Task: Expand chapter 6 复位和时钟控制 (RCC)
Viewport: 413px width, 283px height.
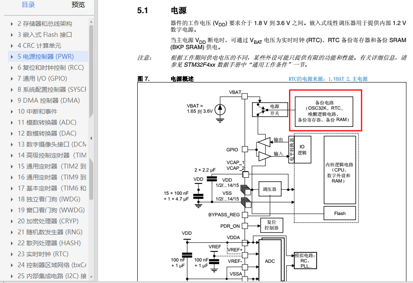Action: click(x=12, y=68)
